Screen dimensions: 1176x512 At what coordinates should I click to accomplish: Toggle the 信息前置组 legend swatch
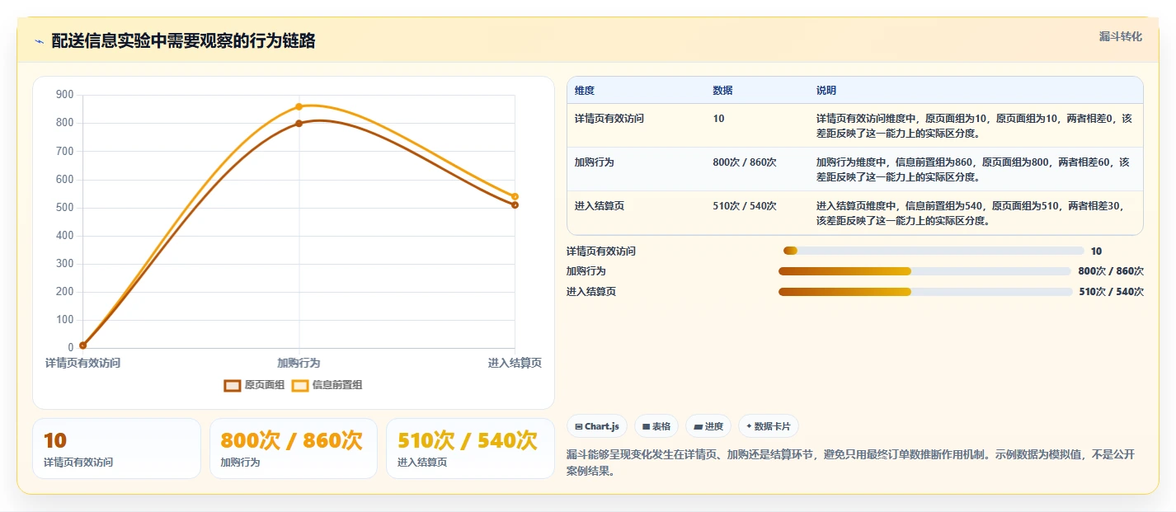click(x=299, y=385)
